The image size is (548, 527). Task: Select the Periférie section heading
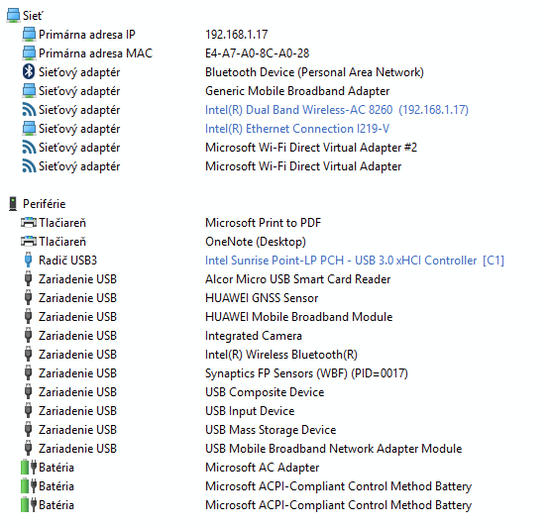44,204
